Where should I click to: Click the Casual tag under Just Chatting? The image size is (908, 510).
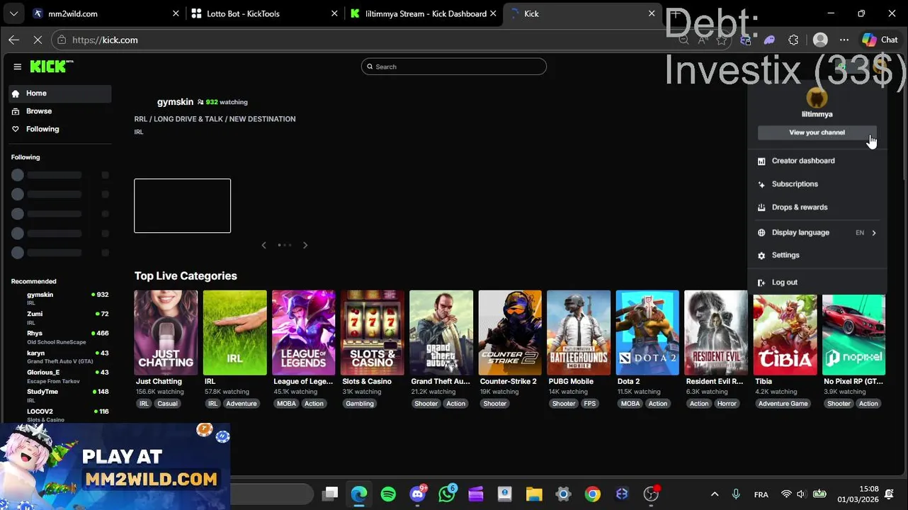(167, 404)
